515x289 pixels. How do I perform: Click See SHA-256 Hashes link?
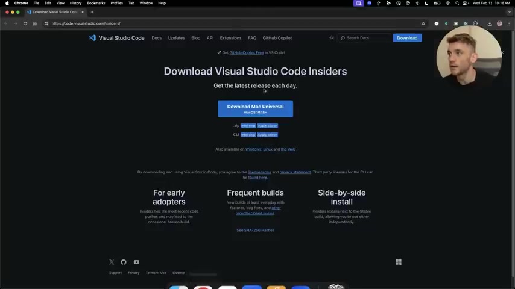255,230
